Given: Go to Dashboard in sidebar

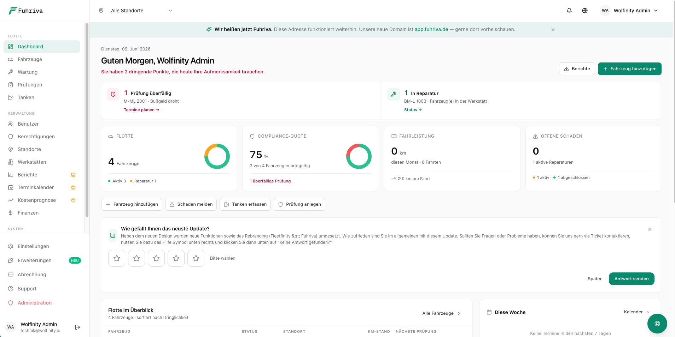Looking at the screenshot, I should 42,47.
